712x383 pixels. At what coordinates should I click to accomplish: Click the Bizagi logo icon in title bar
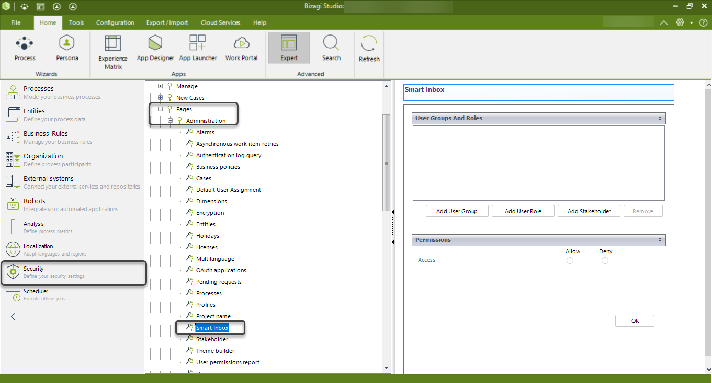pos(6,6)
